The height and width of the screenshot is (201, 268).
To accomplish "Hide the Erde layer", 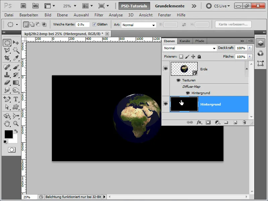I will point(165,69).
